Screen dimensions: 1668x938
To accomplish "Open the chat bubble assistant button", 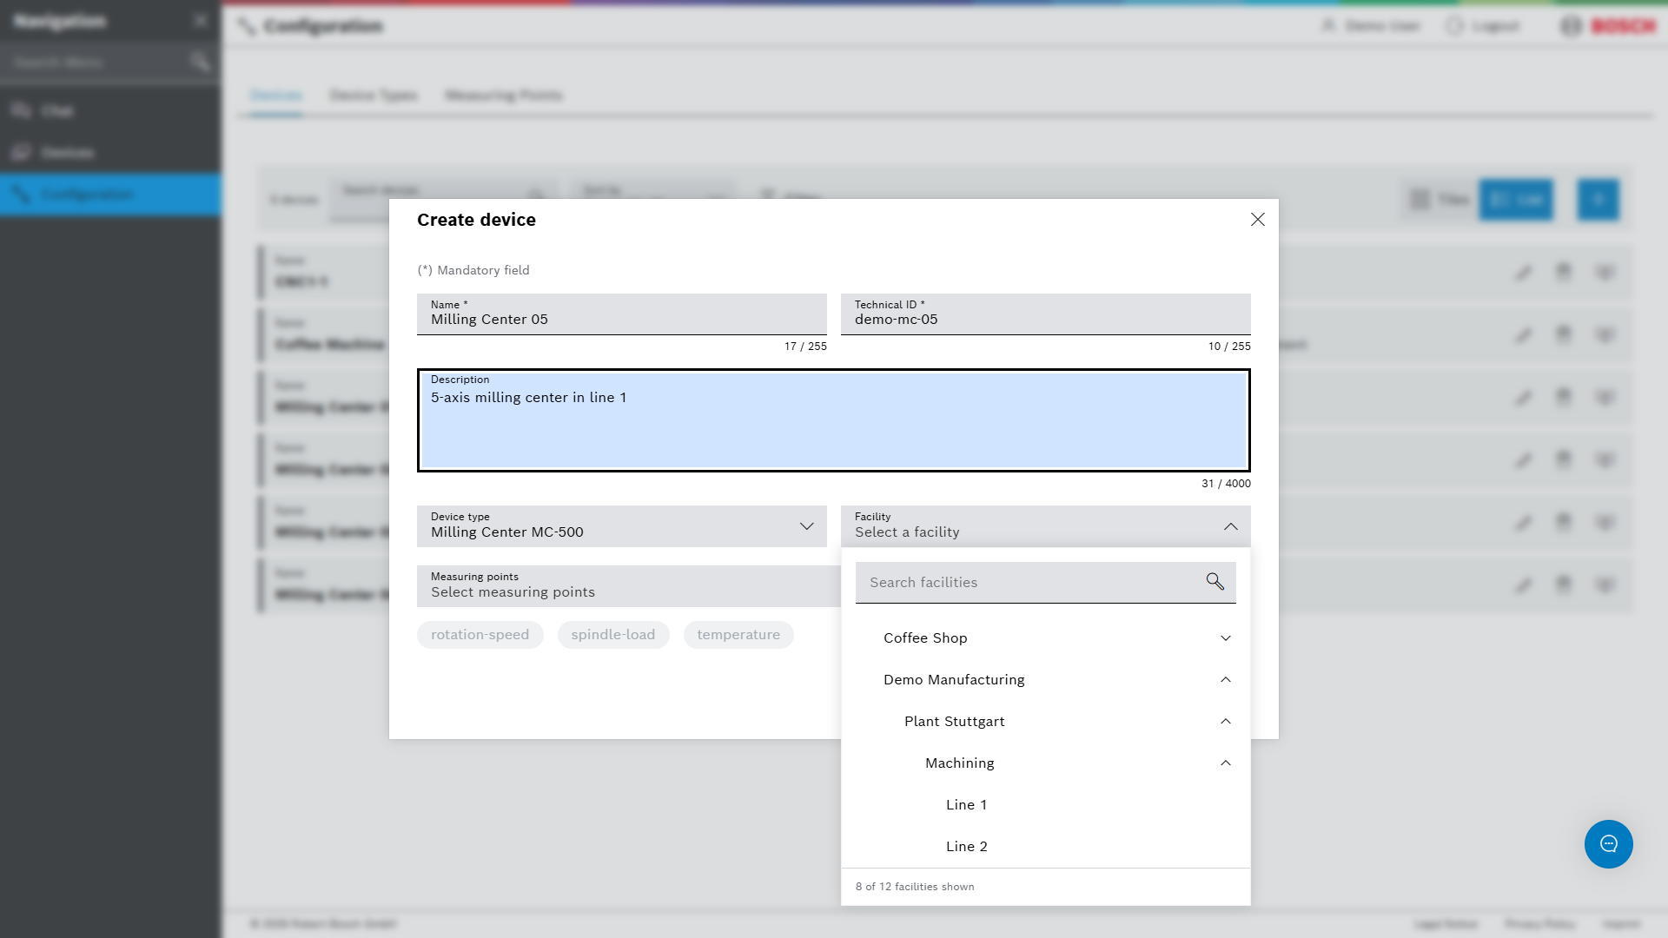I will click(1608, 844).
